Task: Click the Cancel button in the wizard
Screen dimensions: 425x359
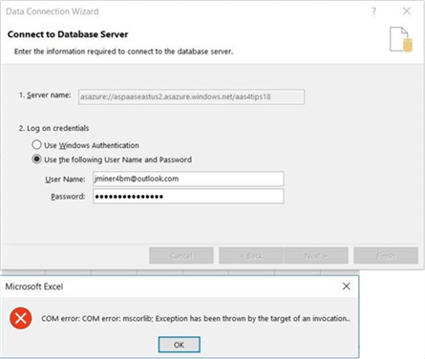Action: click(x=181, y=256)
